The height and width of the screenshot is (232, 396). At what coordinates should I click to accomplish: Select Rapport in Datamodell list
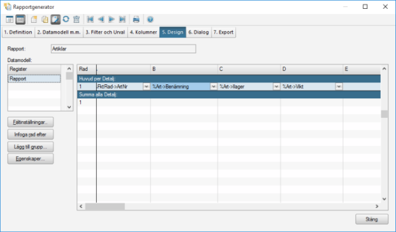(x=34, y=79)
